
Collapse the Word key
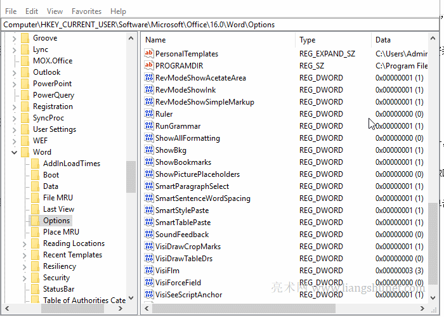14,152
